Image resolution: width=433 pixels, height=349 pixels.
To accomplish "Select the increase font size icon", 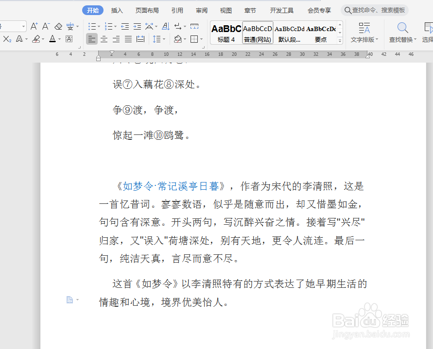I will 35,26.
